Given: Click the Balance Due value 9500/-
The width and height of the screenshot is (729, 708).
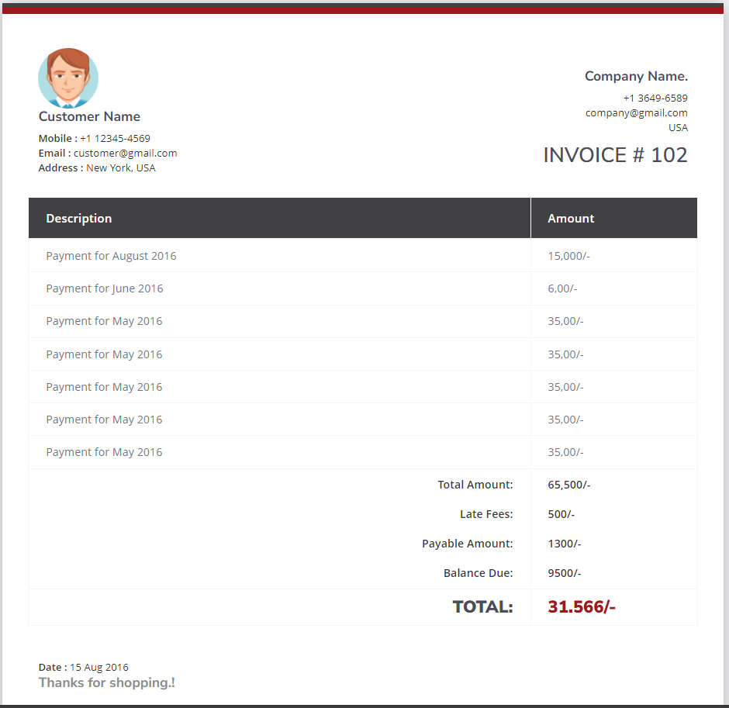Looking at the screenshot, I should coord(564,573).
